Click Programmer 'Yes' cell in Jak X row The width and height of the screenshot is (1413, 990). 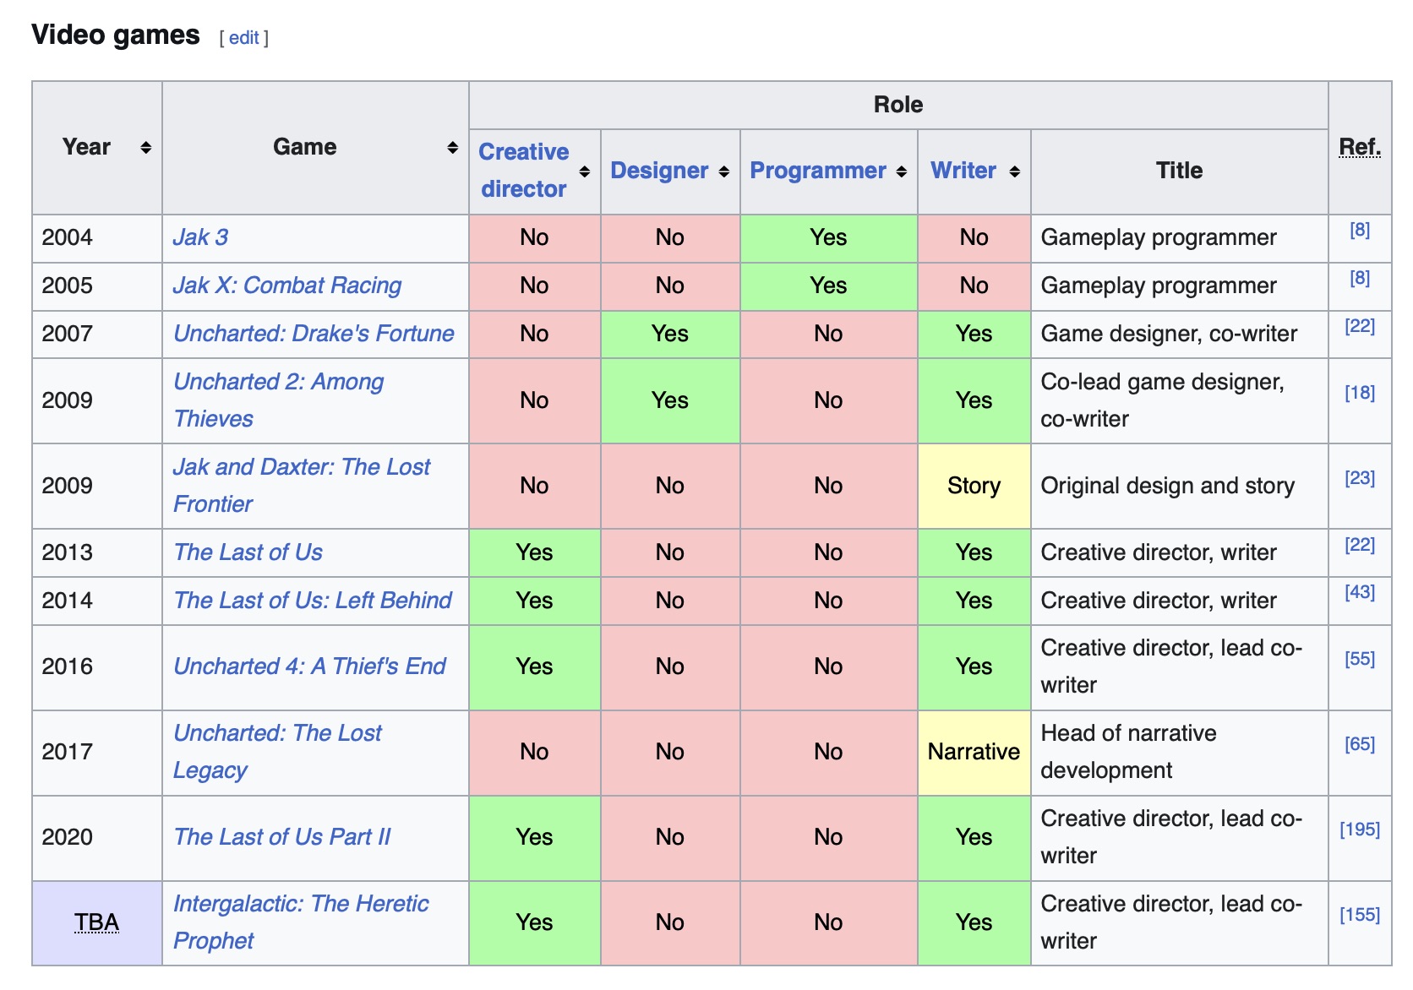coord(828,286)
